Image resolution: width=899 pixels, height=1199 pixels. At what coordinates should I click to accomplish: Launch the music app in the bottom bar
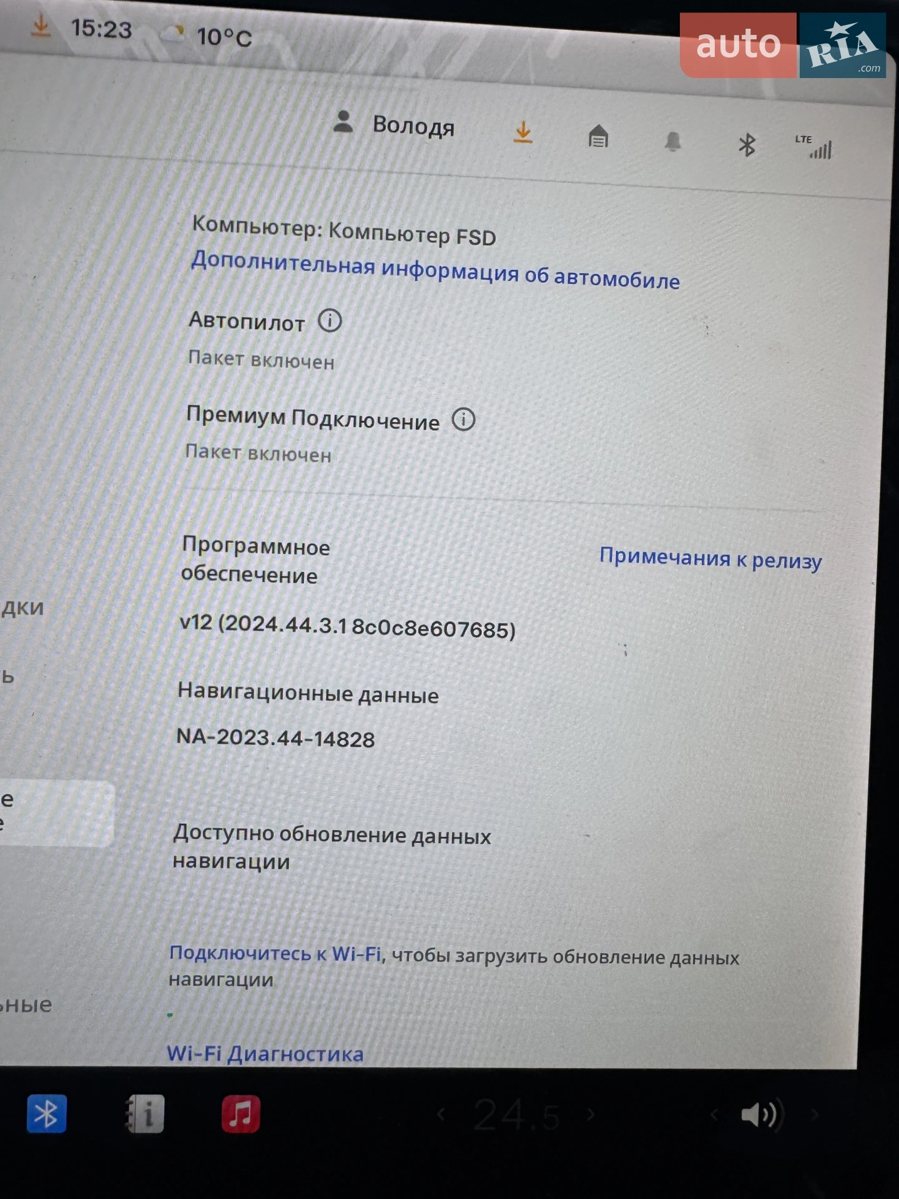(241, 1113)
